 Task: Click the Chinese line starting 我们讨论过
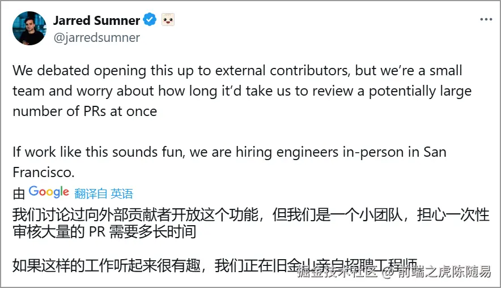(x=250, y=215)
